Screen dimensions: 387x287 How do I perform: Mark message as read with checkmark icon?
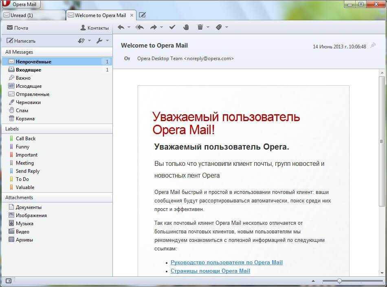coord(172,27)
